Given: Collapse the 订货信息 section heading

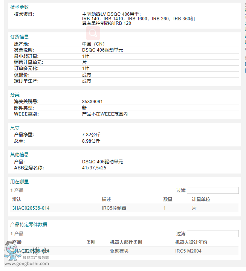Looking at the screenshot, I should tap(19, 37).
